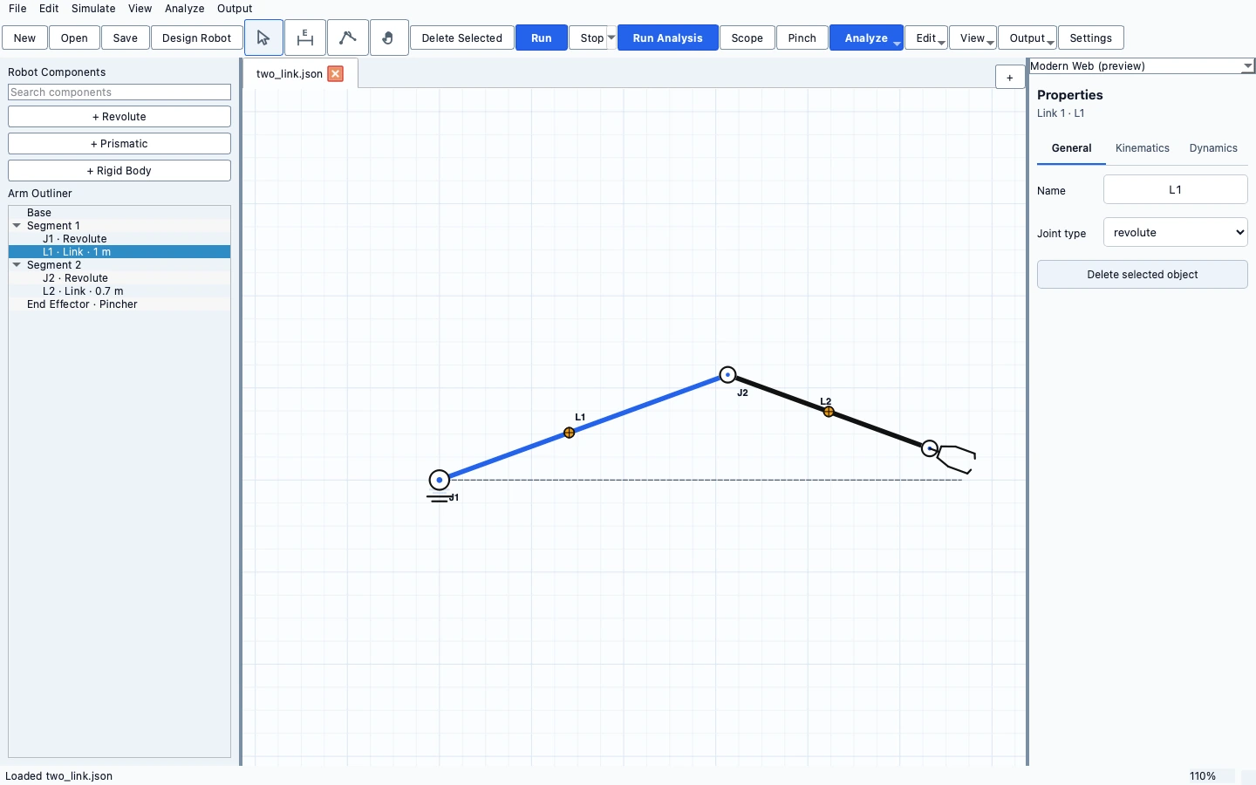The image size is (1256, 785).
Task: Switch to the Kinematics tab
Action: (x=1143, y=148)
